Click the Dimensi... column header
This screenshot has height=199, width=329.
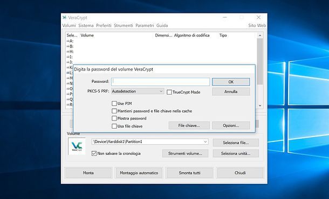pos(163,35)
